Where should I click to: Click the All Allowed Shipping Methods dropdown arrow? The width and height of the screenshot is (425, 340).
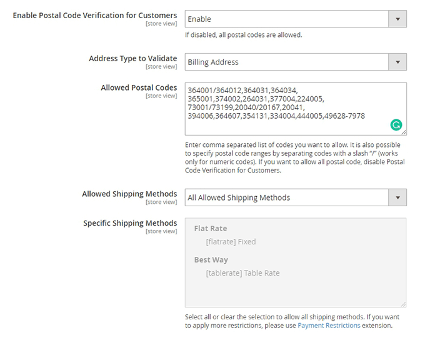(x=397, y=197)
